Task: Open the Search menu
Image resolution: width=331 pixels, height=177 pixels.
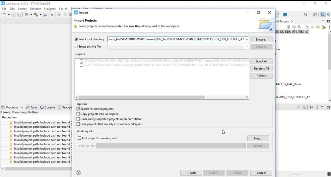Action: point(63,9)
